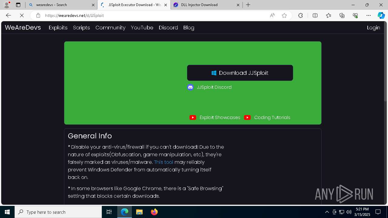Launch Firefox from the taskbar
This screenshot has width=388, height=218.
(x=154, y=212)
